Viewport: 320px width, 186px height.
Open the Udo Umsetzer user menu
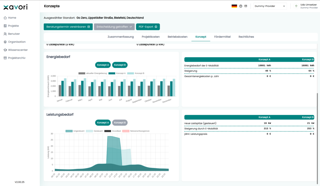click(305, 6)
